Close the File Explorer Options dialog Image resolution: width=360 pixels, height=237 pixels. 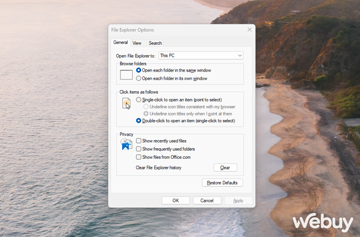[x=250, y=30]
